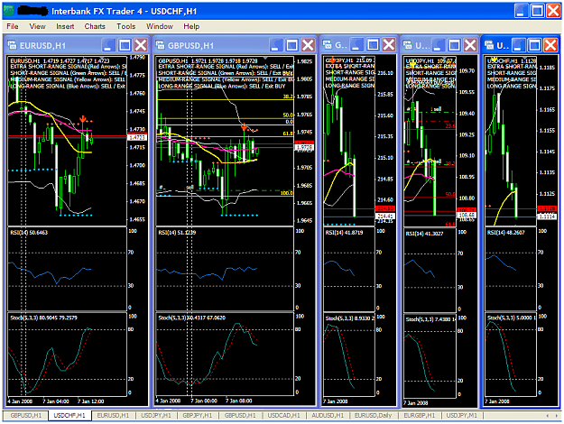Switch to the USDCHF,H1 bottom tab

69,415
